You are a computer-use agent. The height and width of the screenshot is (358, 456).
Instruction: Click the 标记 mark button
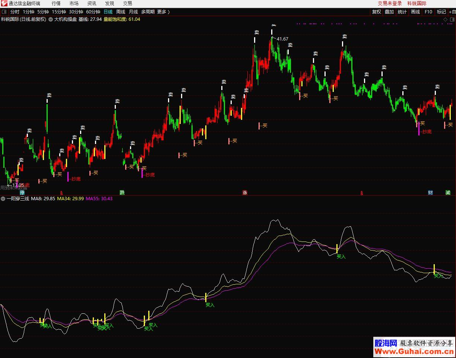[441, 12]
